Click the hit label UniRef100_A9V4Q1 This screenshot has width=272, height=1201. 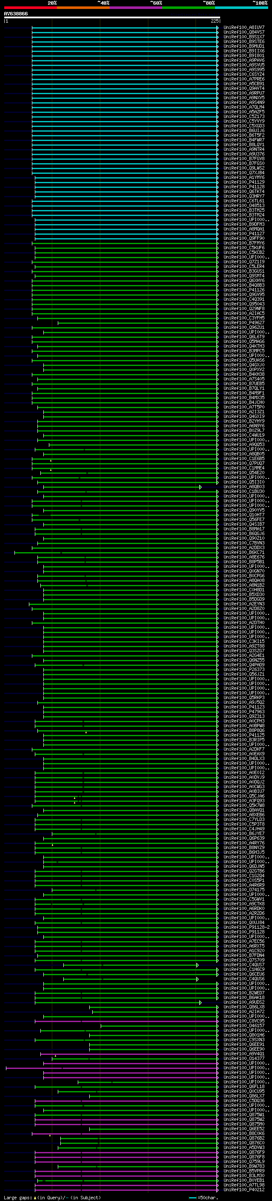click(244, 1054)
